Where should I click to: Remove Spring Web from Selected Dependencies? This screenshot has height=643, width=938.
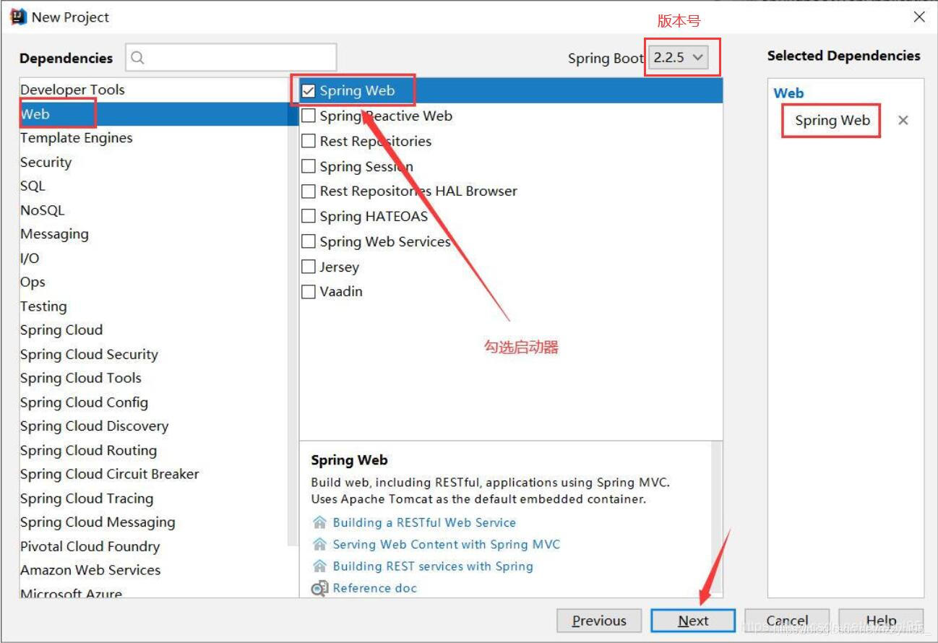[903, 121]
